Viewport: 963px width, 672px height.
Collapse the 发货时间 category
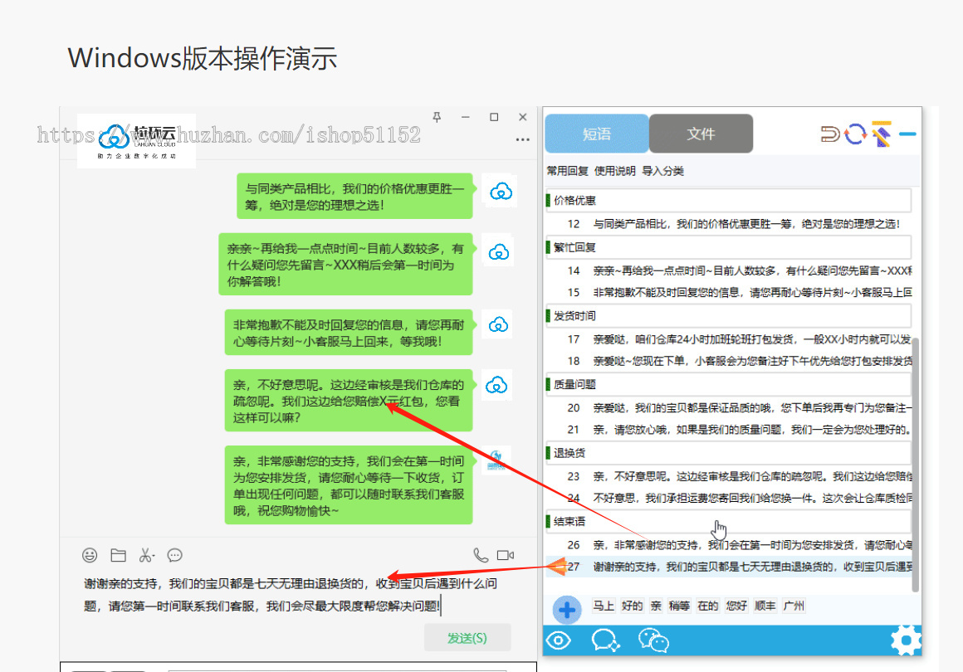coord(728,316)
